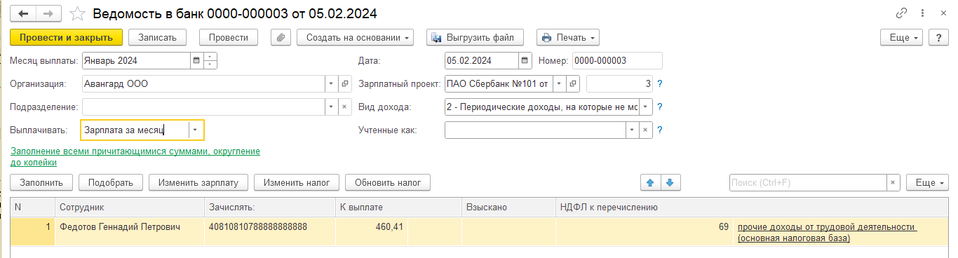Screen dimensions: 958x258
Task: Expand the Выплачивать dropdown
Action: pos(196,130)
